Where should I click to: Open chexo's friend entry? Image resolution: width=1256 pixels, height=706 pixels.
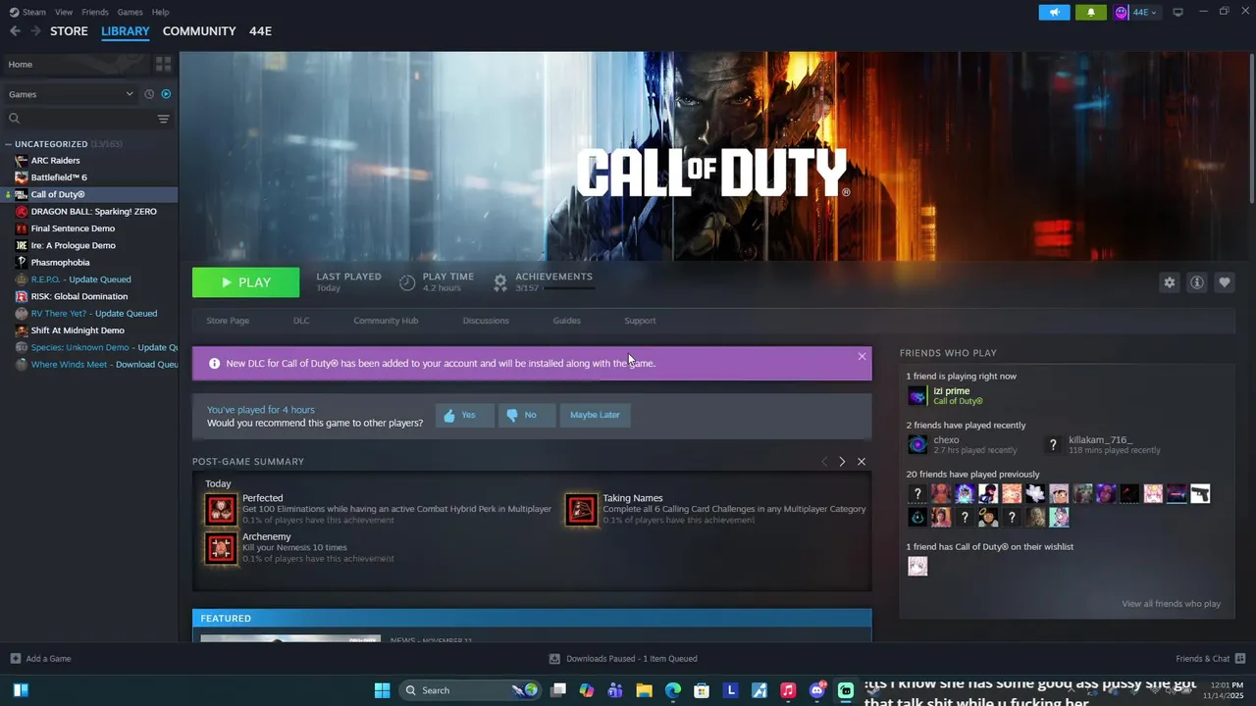pos(962,445)
